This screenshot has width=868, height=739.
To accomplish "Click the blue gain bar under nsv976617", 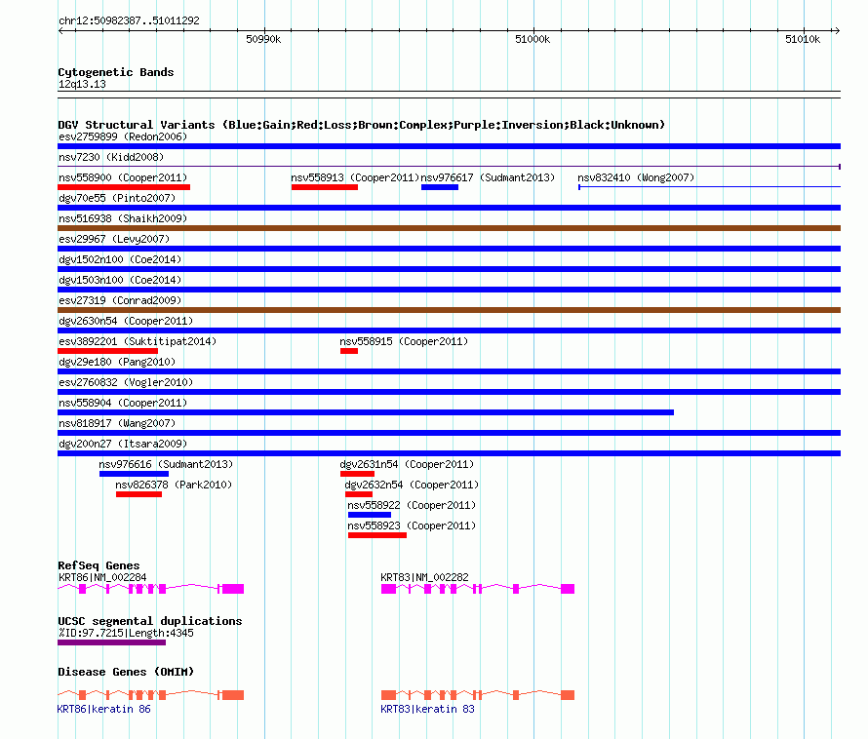I will click(x=440, y=187).
